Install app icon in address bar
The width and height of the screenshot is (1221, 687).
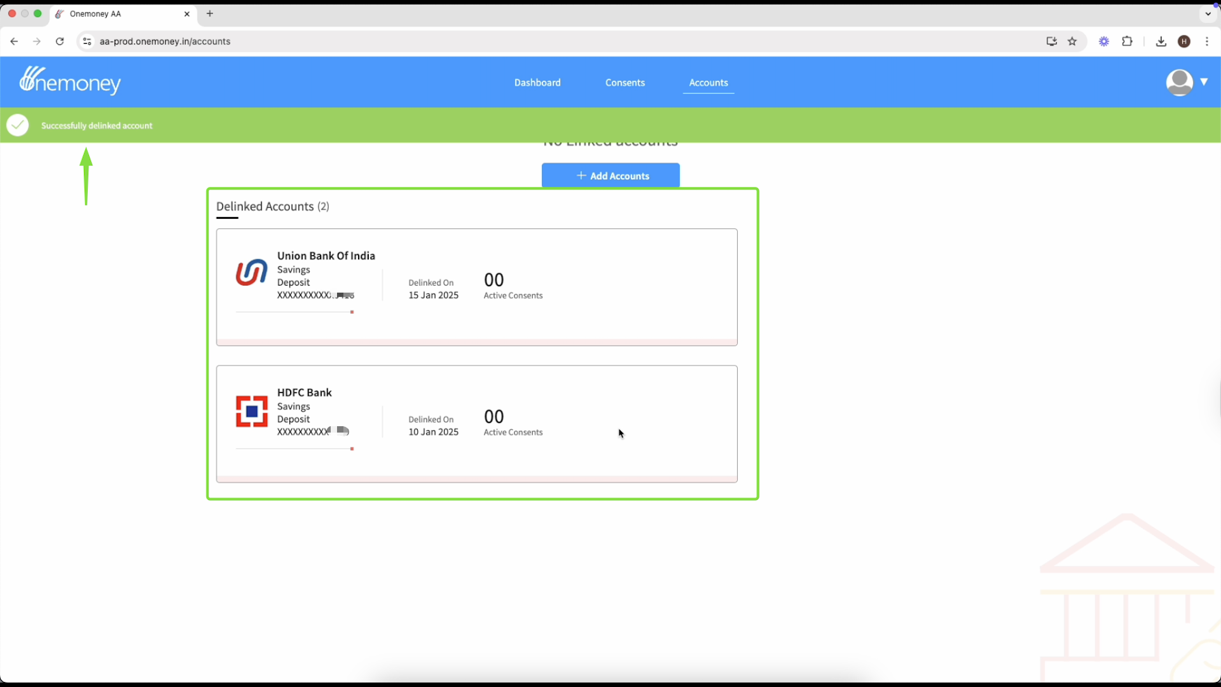point(1052,41)
